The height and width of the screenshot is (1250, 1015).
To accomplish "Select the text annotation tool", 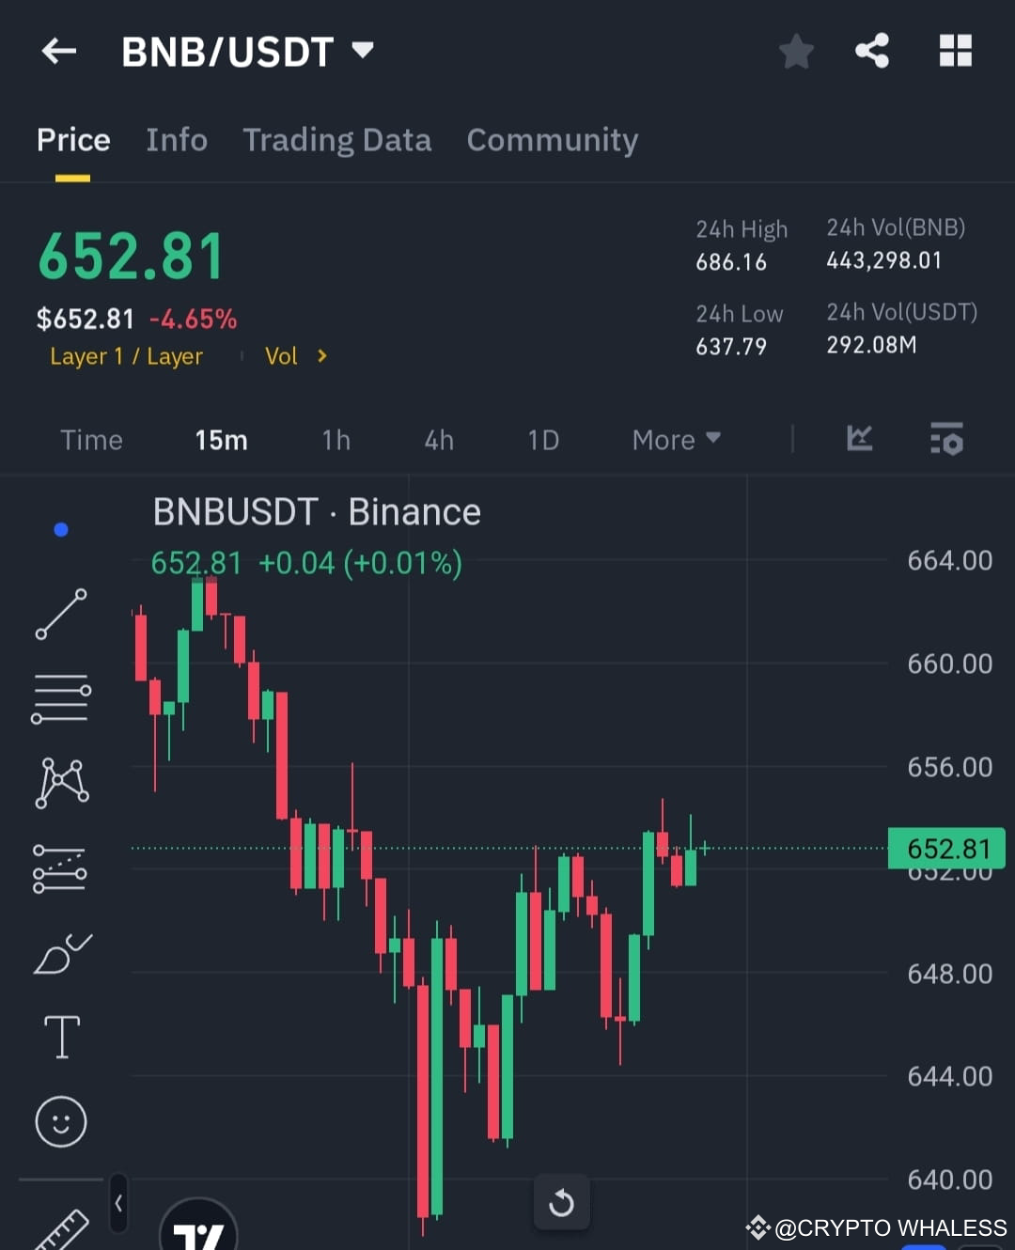I will (61, 1037).
